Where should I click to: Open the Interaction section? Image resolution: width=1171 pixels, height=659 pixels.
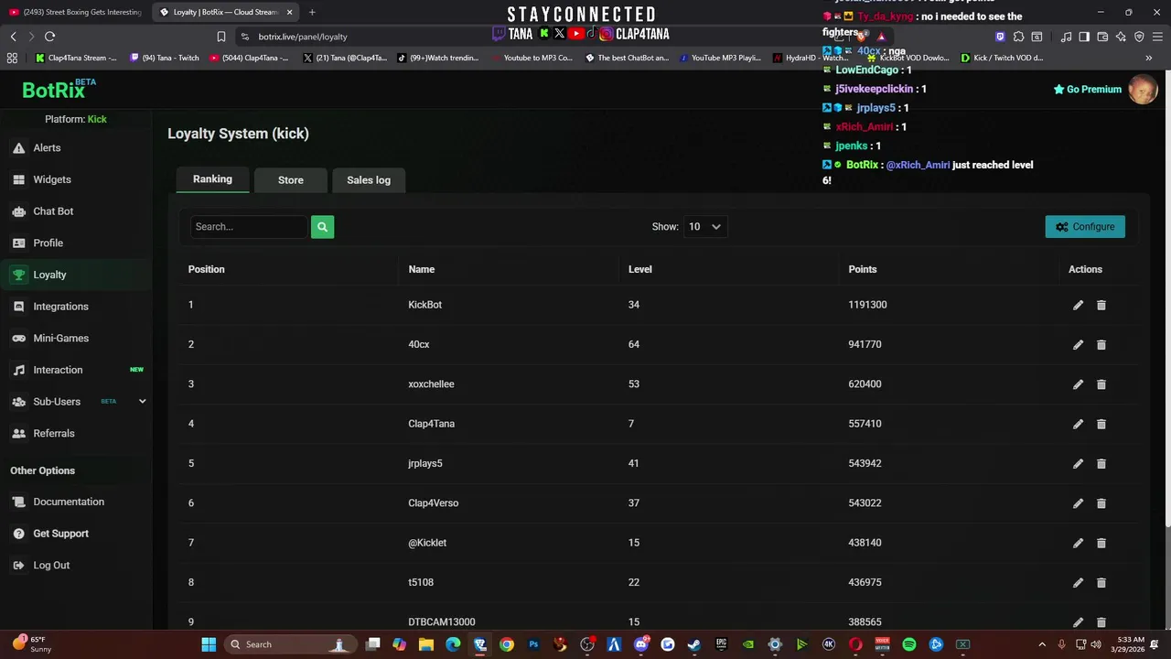(58, 370)
